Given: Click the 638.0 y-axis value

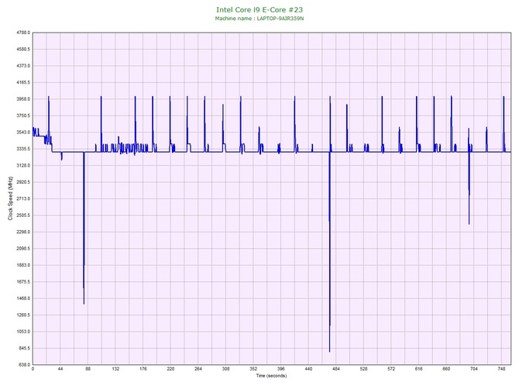Looking at the screenshot, I should tap(24, 365).
